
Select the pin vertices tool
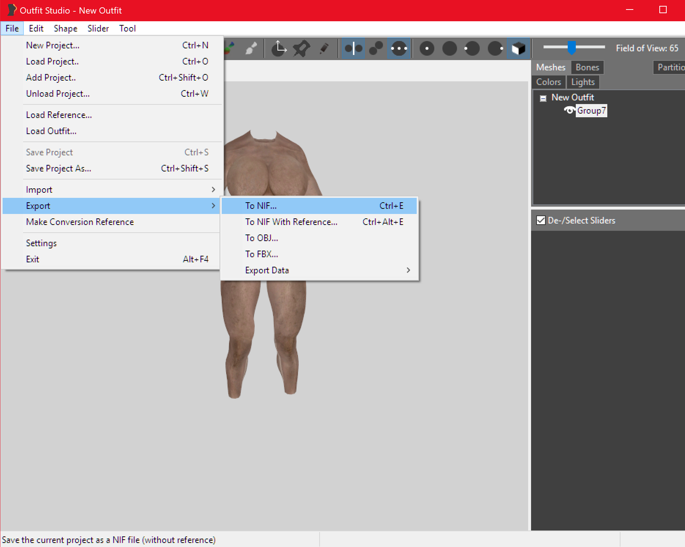pos(301,48)
